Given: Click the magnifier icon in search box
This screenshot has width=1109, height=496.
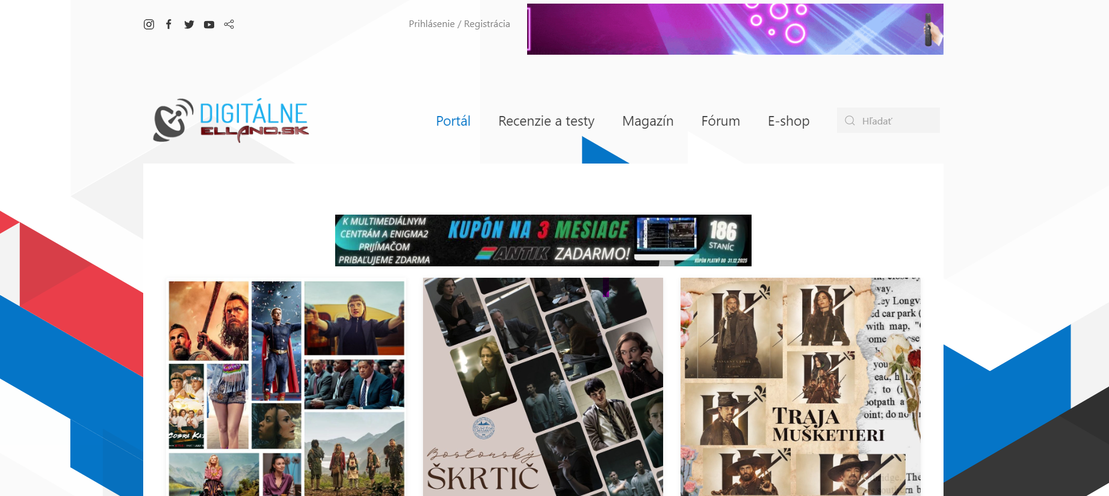Looking at the screenshot, I should pyautogui.click(x=850, y=121).
